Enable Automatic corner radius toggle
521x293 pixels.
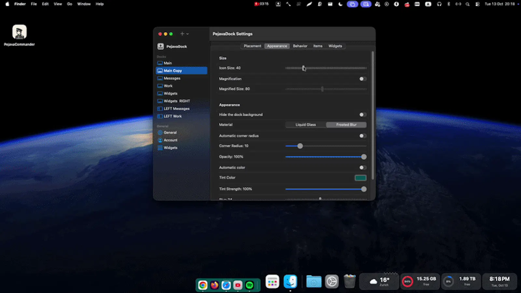coord(363,136)
